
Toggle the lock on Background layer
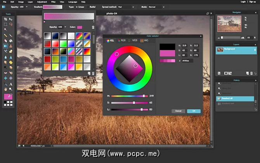pos(255,50)
